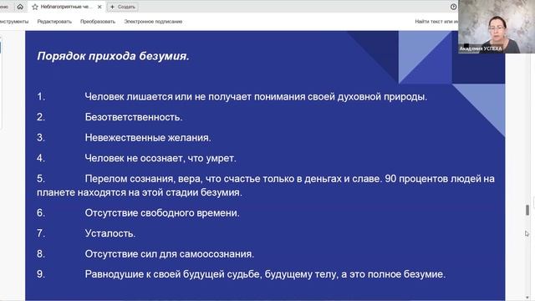Click the line Человек не осознает, что умрет
Viewport: 535px width, 301px height.
[x=160, y=158]
